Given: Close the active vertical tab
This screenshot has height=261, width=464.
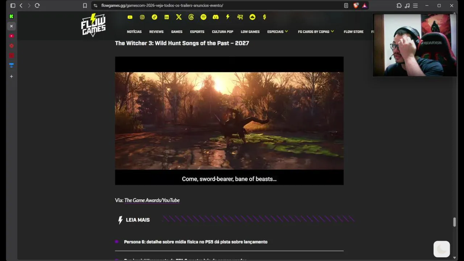Looking at the screenshot, I should point(11,26).
